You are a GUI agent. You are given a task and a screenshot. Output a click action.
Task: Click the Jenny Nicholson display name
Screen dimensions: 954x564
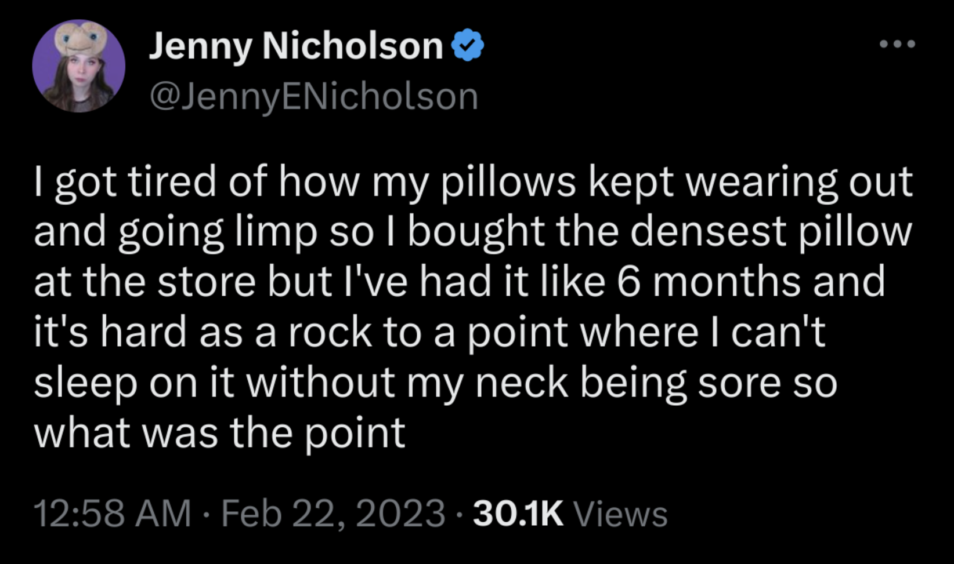[296, 45]
